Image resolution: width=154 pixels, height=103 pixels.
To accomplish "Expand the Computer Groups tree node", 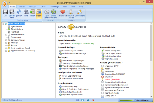I will [x=6, y=40].
